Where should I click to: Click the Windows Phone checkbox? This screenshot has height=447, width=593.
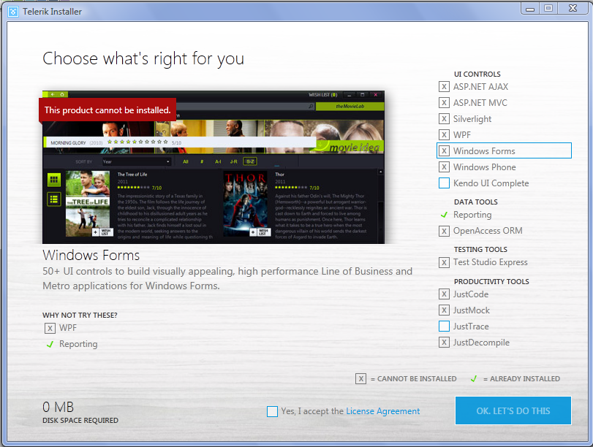tap(444, 167)
